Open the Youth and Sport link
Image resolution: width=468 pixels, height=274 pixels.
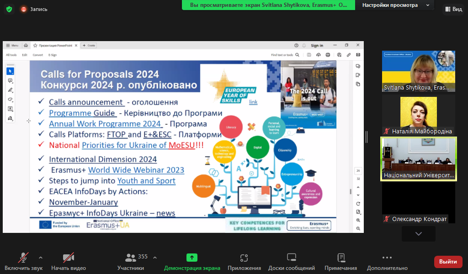[x=146, y=181]
